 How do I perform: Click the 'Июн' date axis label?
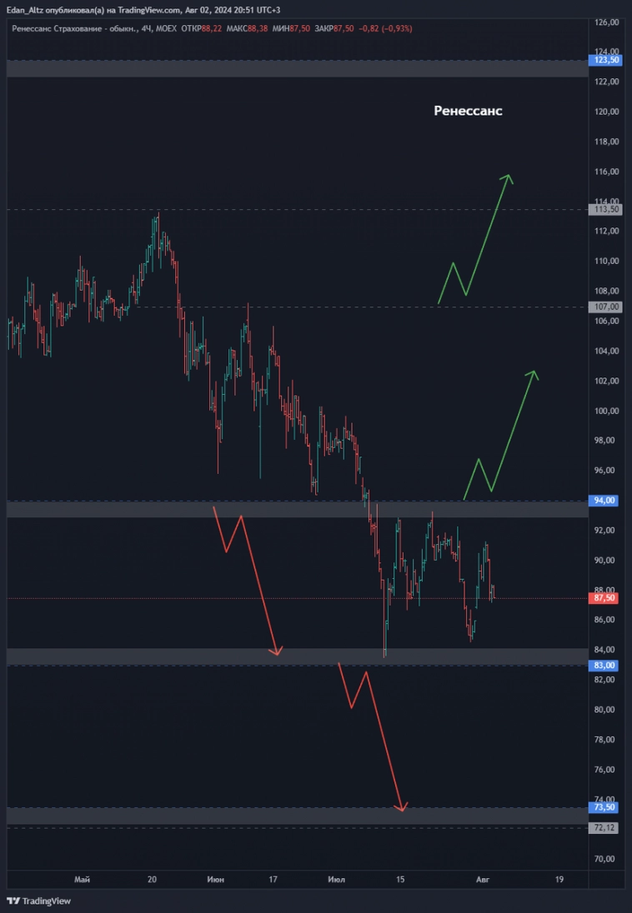tap(217, 879)
